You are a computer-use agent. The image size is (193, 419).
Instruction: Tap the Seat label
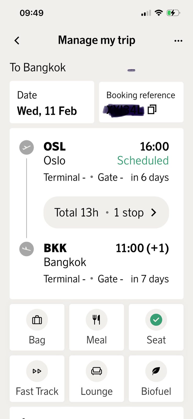pyautogui.click(x=156, y=340)
